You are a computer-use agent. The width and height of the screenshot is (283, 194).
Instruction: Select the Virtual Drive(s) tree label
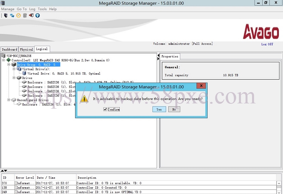36,69
